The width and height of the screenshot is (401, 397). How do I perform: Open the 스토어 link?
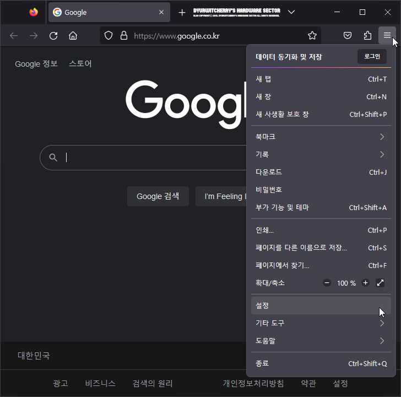click(80, 63)
